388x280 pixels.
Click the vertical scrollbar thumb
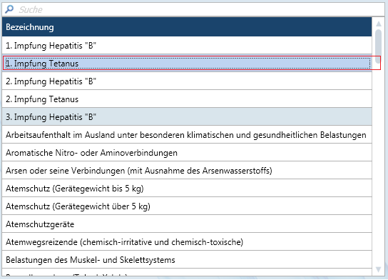tap(378, 46)
